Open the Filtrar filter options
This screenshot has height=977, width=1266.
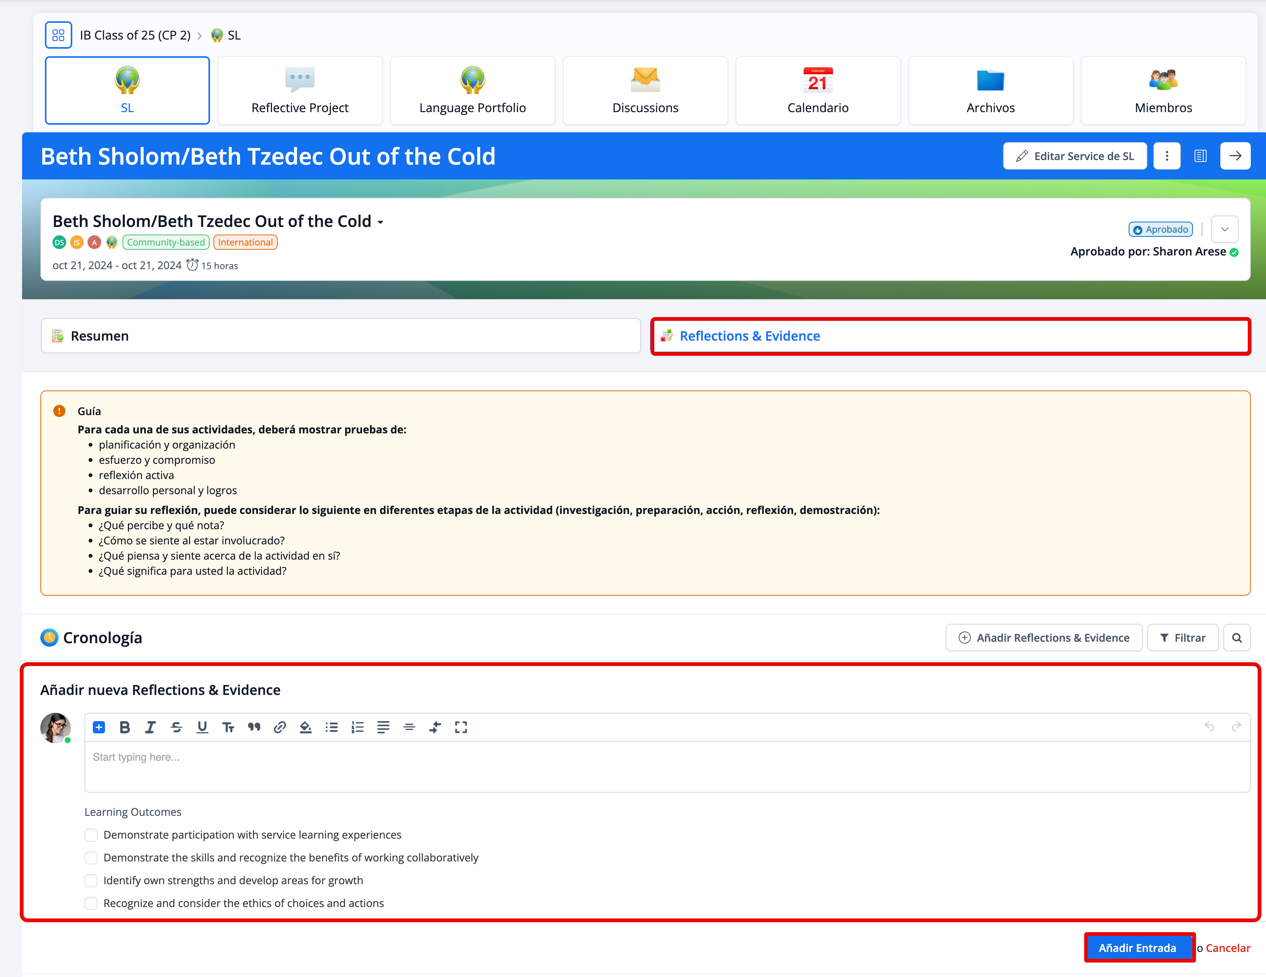coord(1183,638)
